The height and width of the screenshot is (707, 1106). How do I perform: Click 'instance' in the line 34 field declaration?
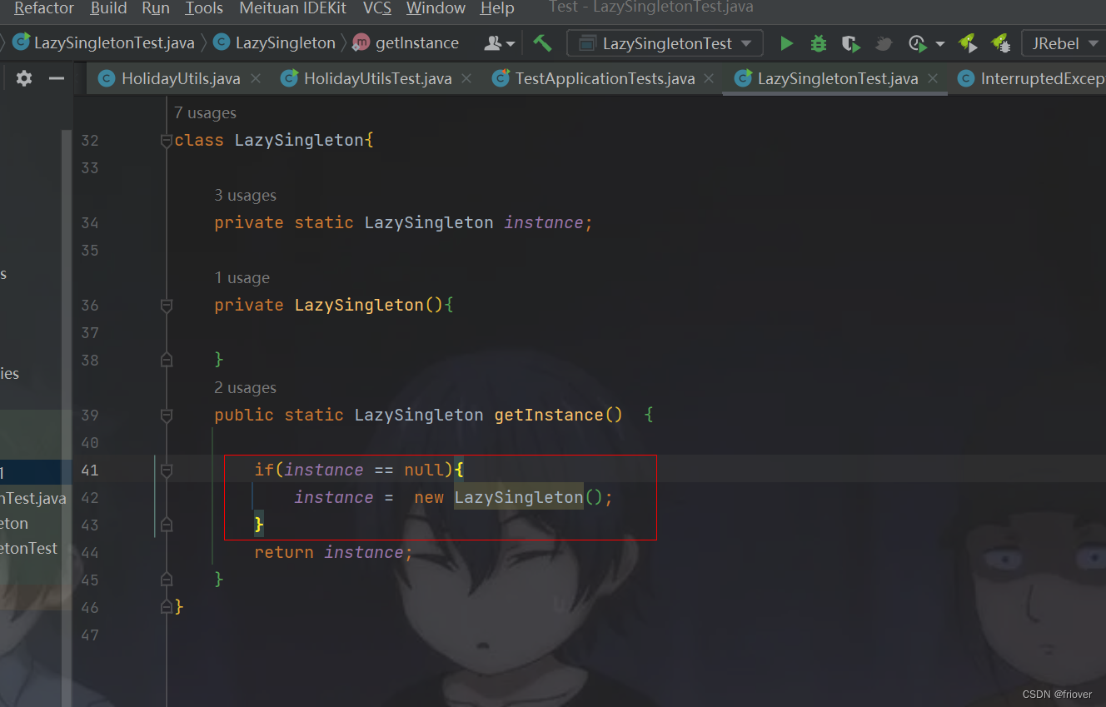point(544,223)
